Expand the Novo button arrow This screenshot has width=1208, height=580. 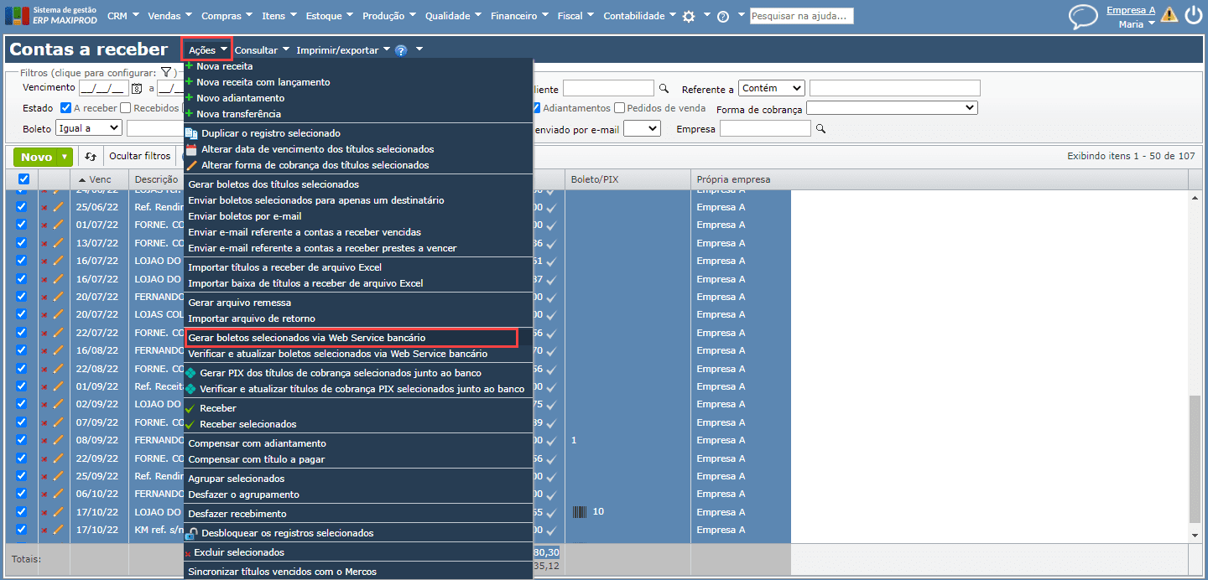(x=65, y=157)
